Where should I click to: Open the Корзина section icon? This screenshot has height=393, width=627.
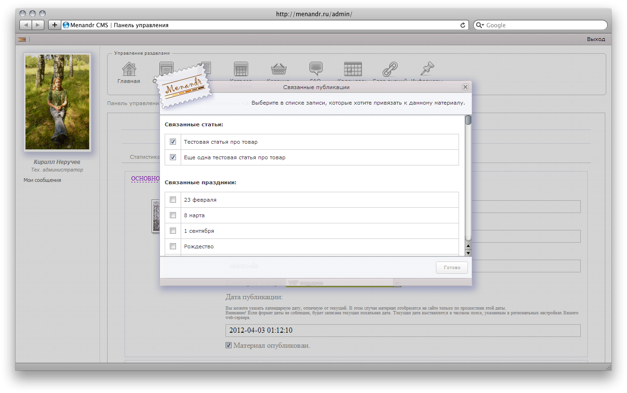click(278, 70)
